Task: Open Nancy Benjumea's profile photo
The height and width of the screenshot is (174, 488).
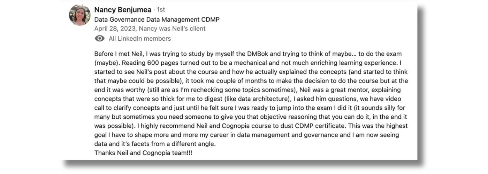Action: [x=79, y=15]
